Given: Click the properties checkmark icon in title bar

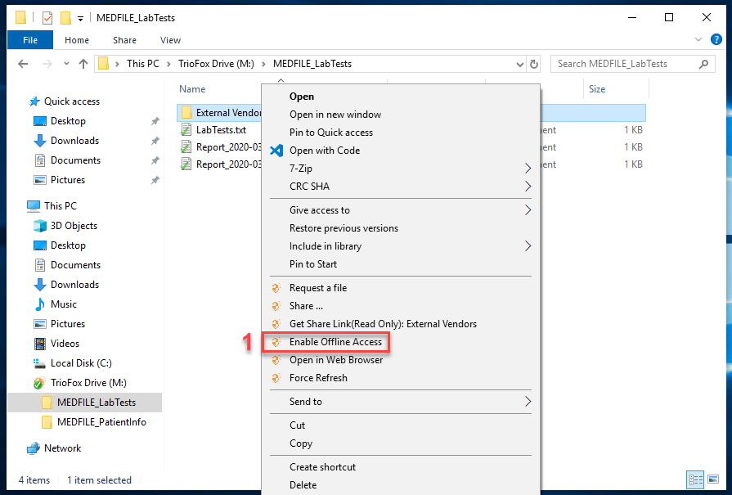Looking at the screenshot, I should (x=47, y=18).
